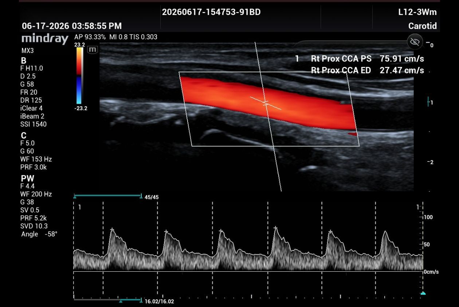Click the MX3 model label
459x307 pixels.
[x=28, y=51]
